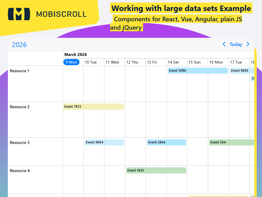This screenshot has height=197, width=262.
Task: Open Event 2864 on Resource 3
Action: (166, 142)
